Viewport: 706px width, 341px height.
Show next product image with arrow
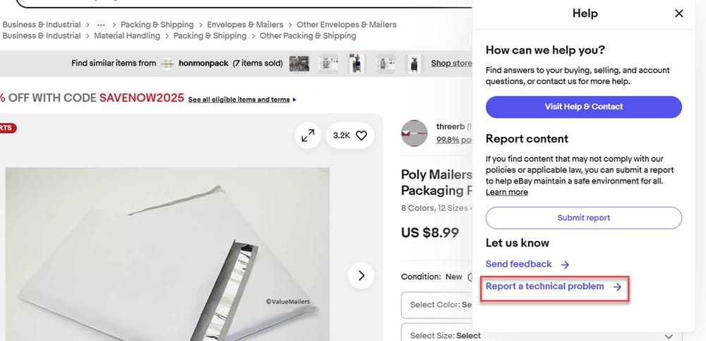361,275
